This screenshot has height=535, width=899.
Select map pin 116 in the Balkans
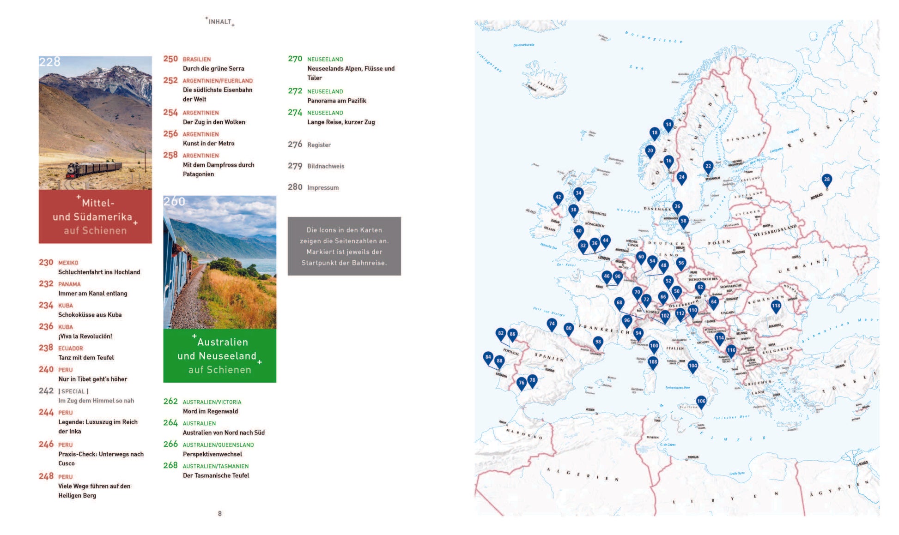point(731,350)
